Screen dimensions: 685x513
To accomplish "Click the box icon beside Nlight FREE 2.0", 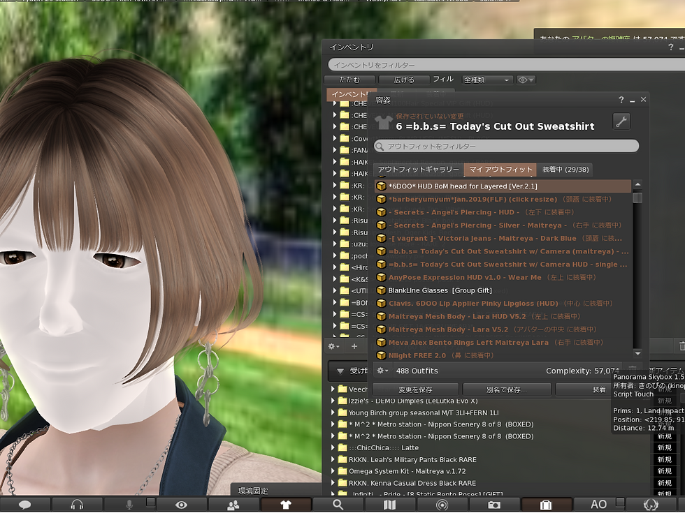I will point(381,355).
